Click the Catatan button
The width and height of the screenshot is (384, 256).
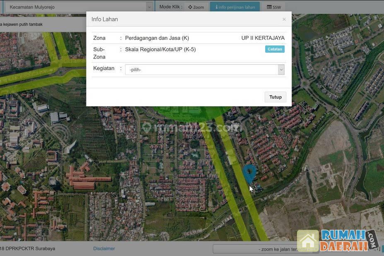pyautogui.click(x=275, y=49)
